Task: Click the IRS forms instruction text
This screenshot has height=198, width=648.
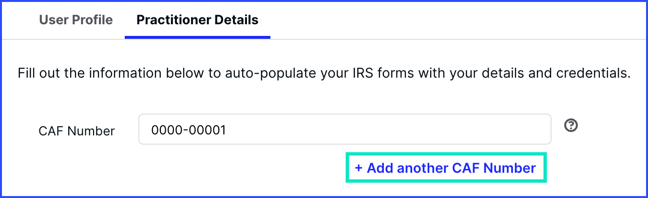Action: [x=324, y=74]
